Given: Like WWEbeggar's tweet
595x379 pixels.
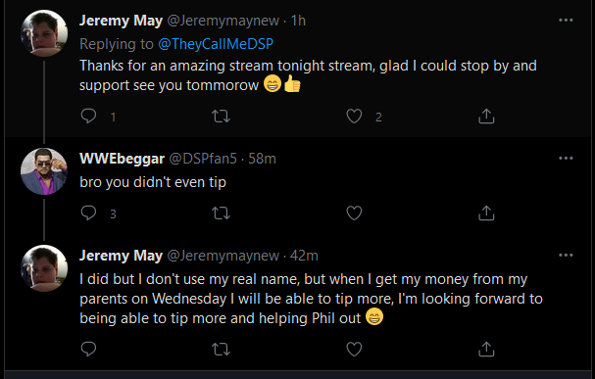Looking at the screenshot, I should pyautogui.click(x=354, y=213).
